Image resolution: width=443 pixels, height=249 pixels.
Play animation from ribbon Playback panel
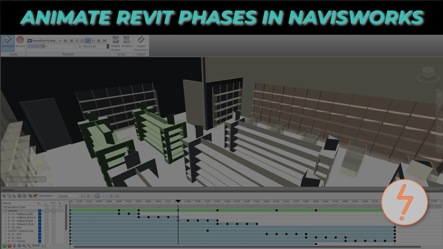(93, 41)
